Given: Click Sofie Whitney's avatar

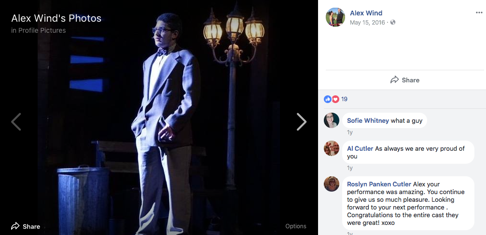Looking at the screenshot, I should tap(332, 120).
